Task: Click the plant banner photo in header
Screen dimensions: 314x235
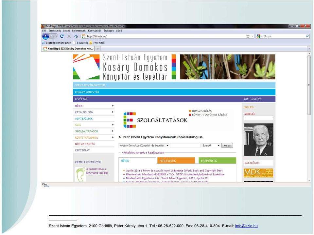Action: tap(228, 67)
